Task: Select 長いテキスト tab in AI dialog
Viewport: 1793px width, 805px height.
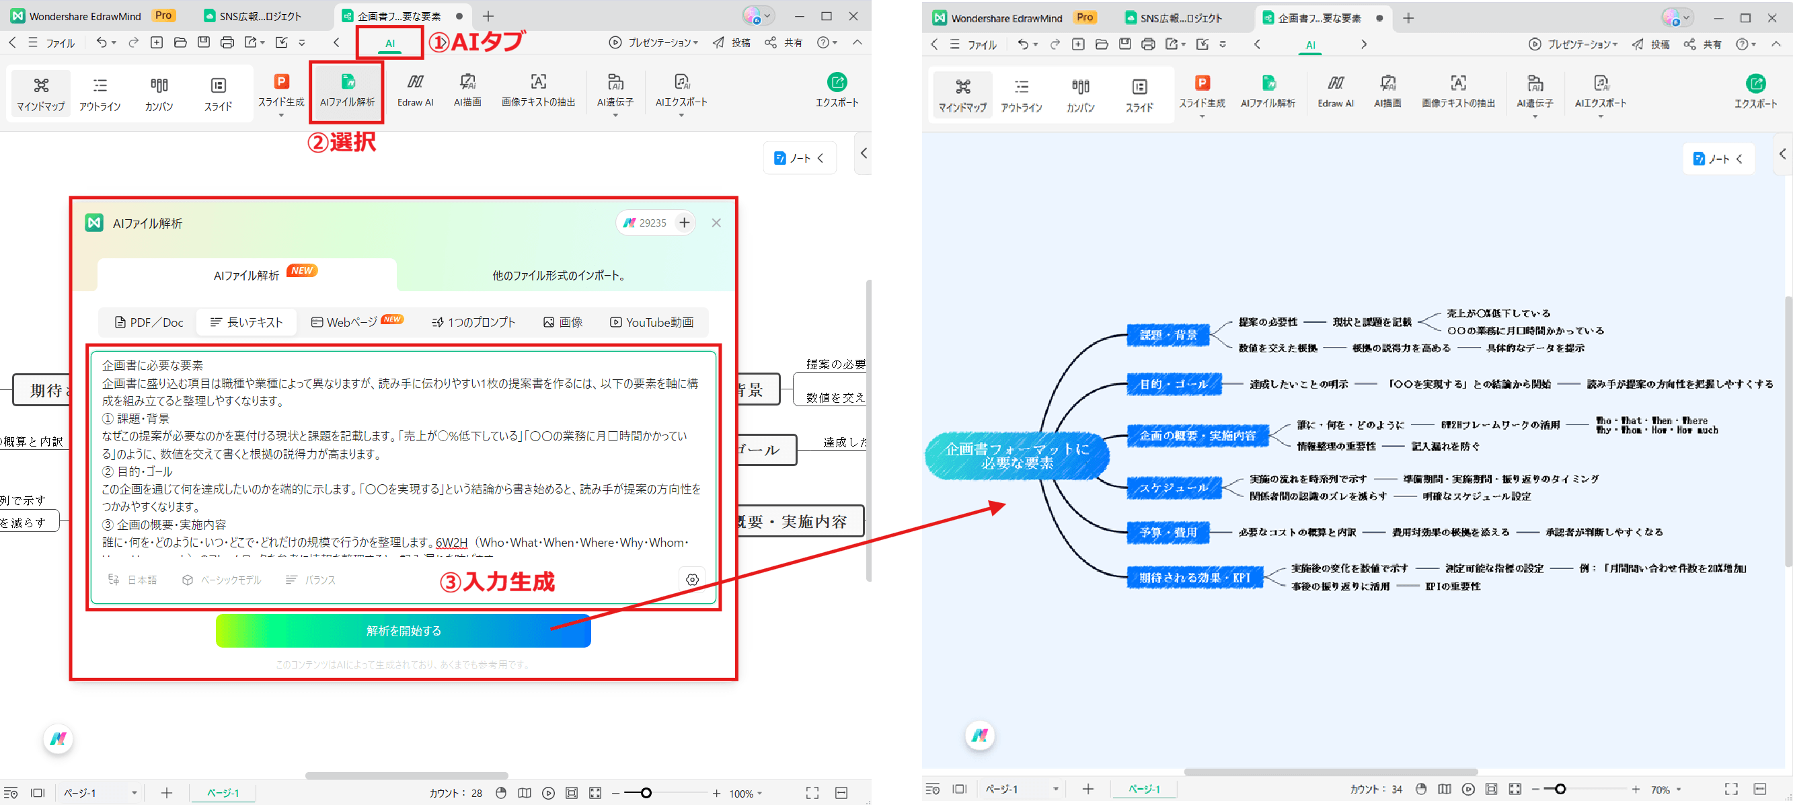Action: (246, 322)
